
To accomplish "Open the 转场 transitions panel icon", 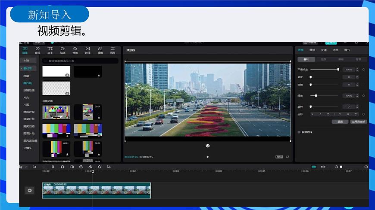I will [x=88, y=50].
